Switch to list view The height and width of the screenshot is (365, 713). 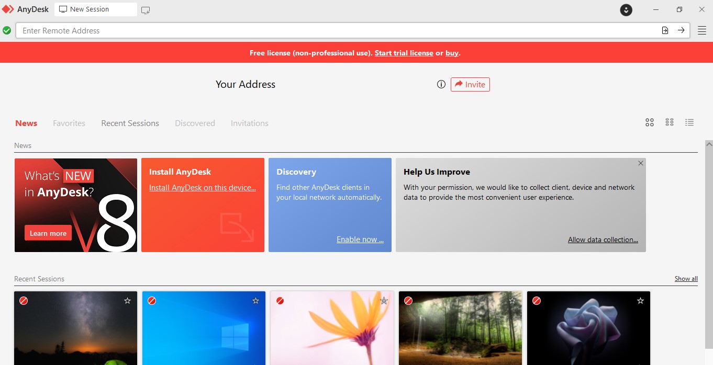689,122
